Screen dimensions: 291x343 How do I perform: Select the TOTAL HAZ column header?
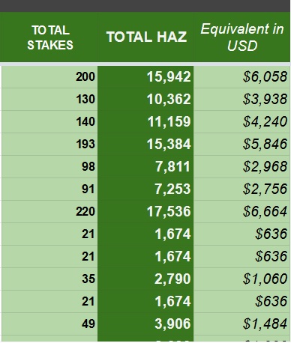pyautogui.click(x=145, y=37)
